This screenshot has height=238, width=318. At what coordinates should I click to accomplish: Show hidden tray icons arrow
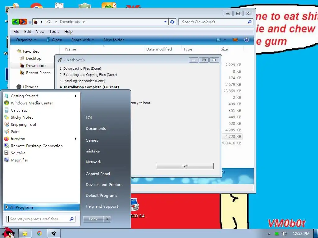click(269, 234)
